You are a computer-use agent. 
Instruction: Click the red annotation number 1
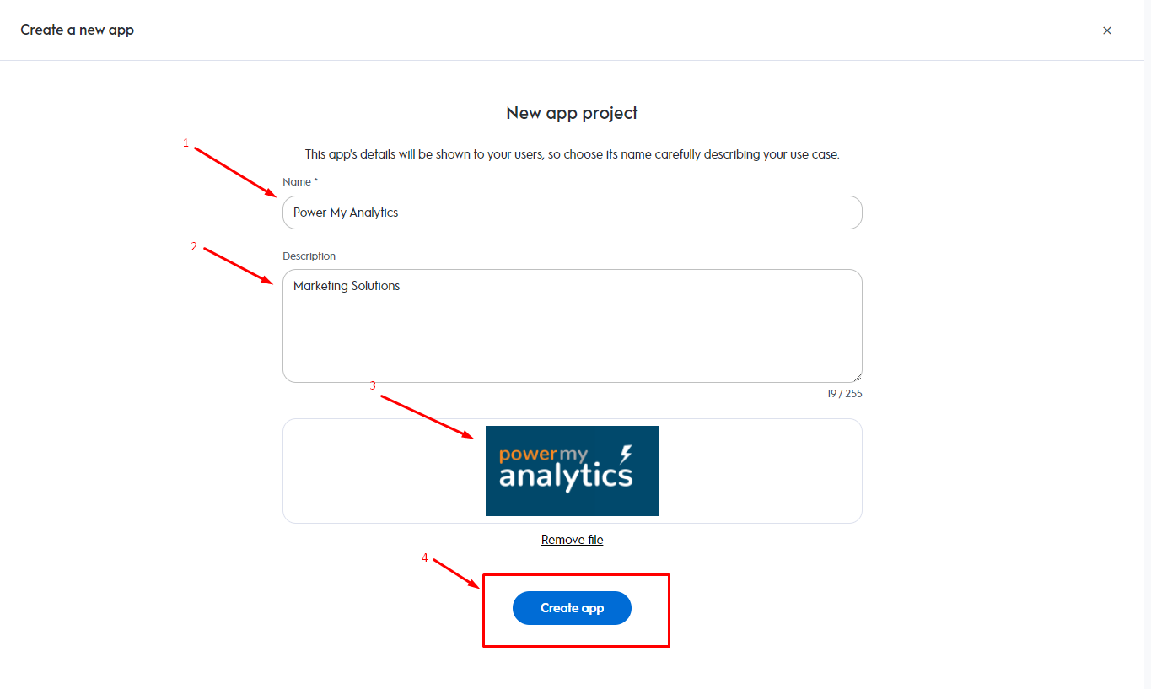186,143
